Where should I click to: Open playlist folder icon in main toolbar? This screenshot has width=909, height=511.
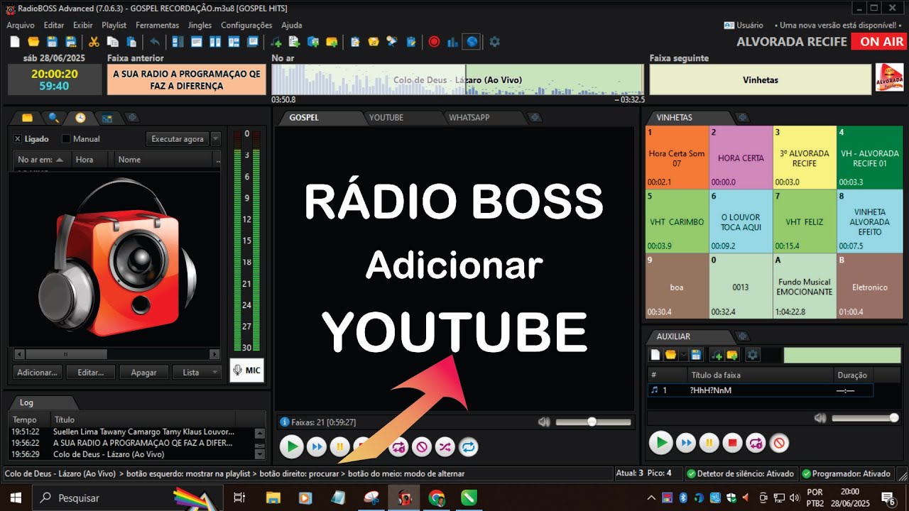(x=33, y=42)
